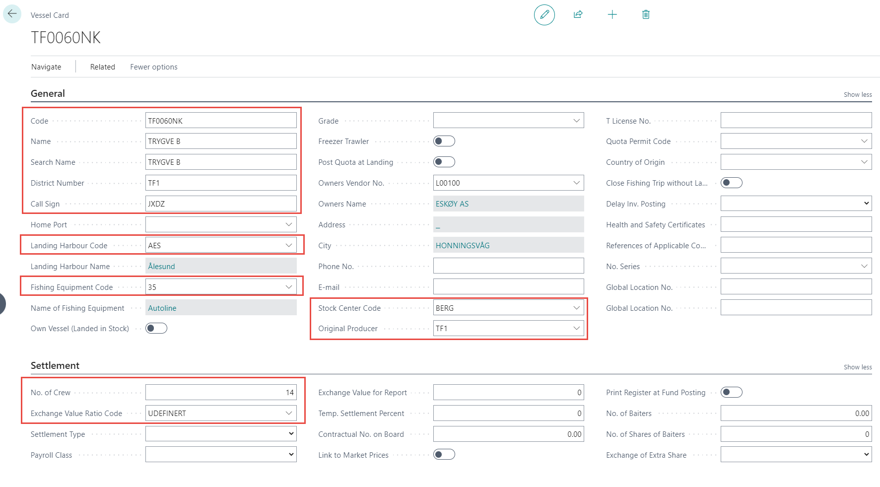Click the Call Sign input field
880x487 pixels.
221,204
